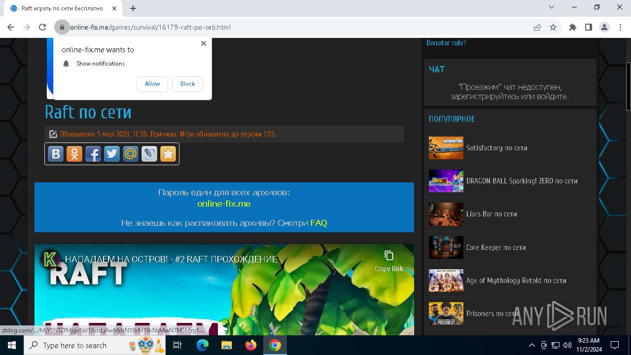Open tab search dropdown in Chrome
Viewport: 631px width, 355px height.
(x=552, y=7)
